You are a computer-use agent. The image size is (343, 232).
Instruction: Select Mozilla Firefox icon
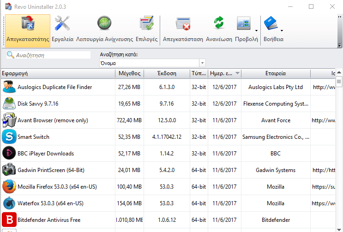click(9, 186)
